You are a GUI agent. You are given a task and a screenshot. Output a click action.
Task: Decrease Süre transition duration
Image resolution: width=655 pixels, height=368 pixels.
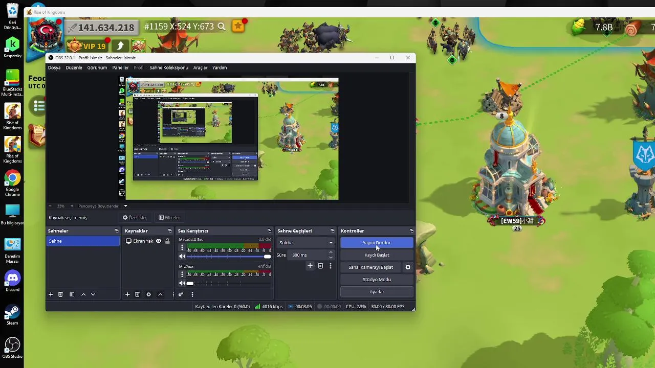(331, 257)
